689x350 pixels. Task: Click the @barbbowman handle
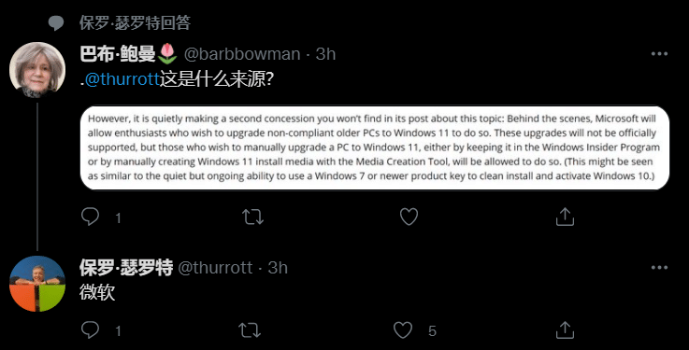242,54
